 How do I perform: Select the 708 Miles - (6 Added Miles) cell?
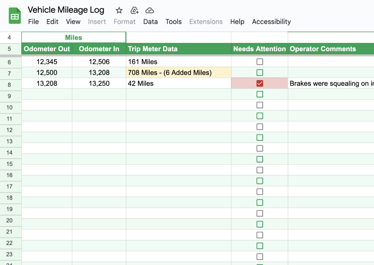[179, 73]
